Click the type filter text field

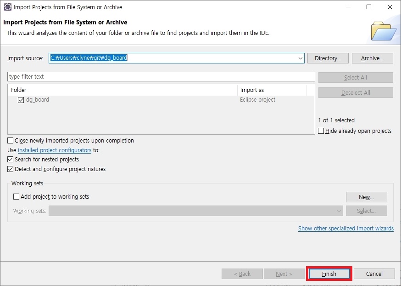[x=161, y=77]
